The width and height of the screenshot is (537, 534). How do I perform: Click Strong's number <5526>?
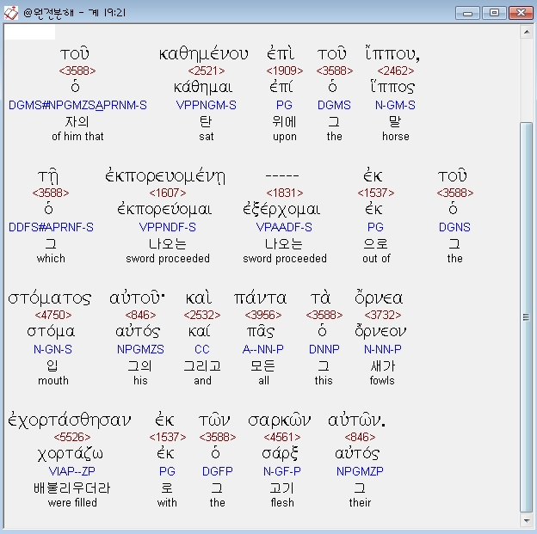point(72,437)
